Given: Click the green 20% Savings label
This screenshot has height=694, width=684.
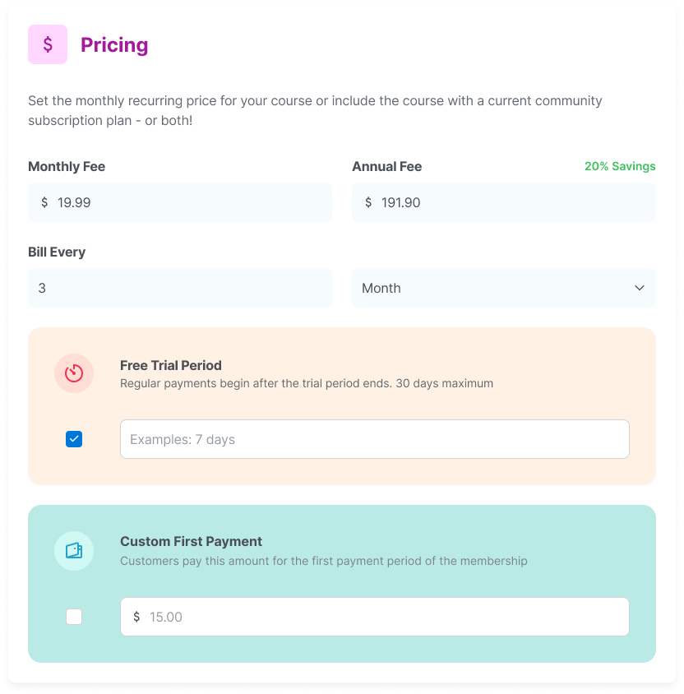Looking at the screenshot, I should coord(620,166).
